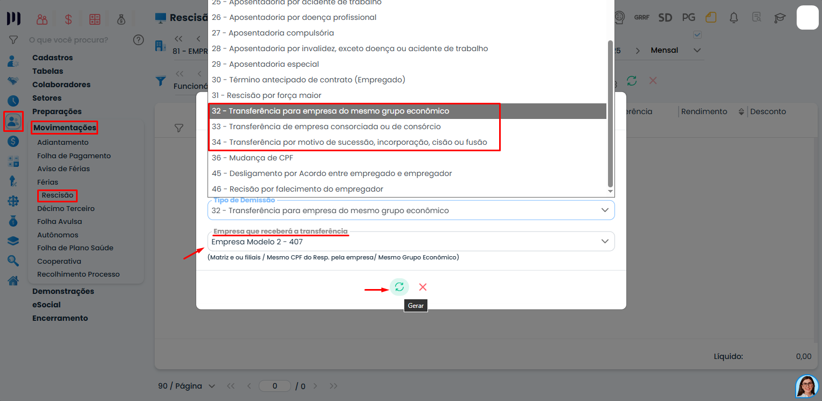Click the dropdown list scrollbar thumb
The height and width of the screenshot is (401, 822).
pyautogui.click(x=610, y=113)
